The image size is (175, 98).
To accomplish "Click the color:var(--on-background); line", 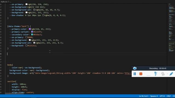I will click(x=27, y=68).
